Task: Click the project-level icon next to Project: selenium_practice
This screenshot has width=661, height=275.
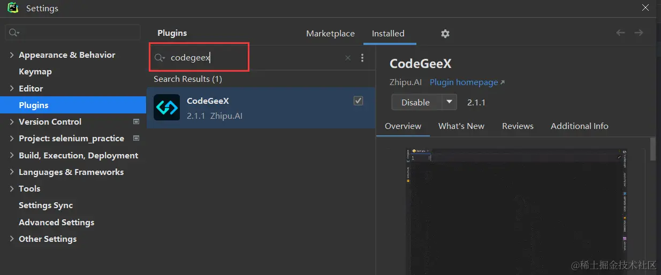Action: tap(136, 138)
